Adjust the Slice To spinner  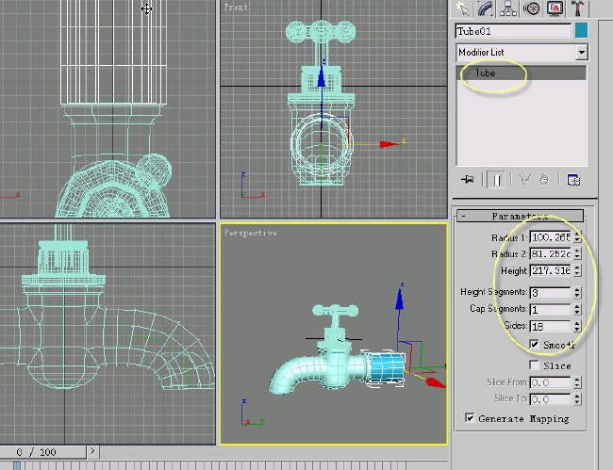[577, 399]
